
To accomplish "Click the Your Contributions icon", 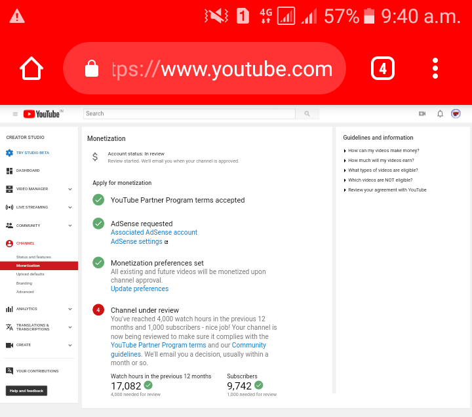I will coord(9,371).
